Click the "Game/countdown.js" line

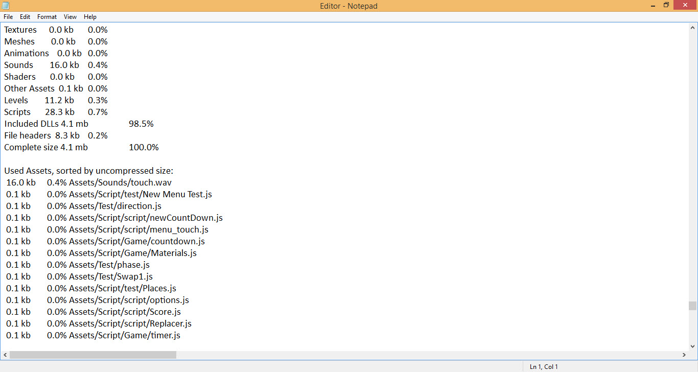105,241
